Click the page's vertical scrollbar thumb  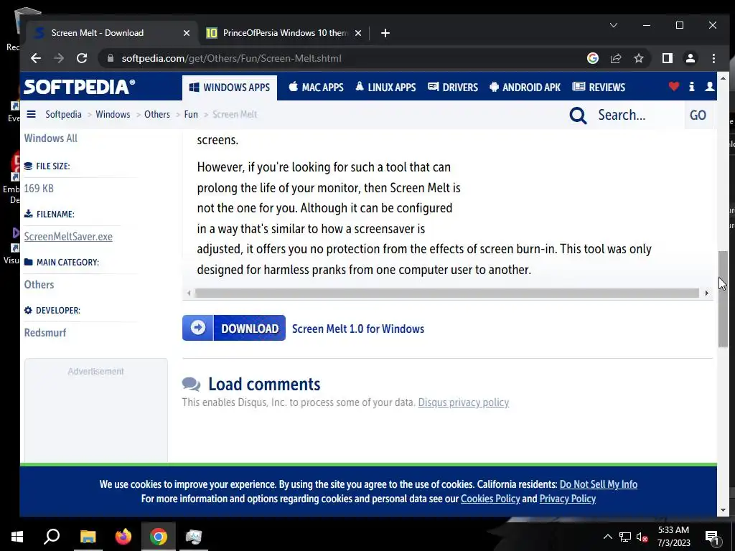coord(723,299)
